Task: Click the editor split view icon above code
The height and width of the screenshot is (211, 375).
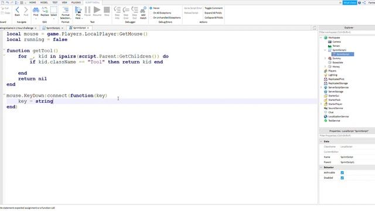Action: 314,28
